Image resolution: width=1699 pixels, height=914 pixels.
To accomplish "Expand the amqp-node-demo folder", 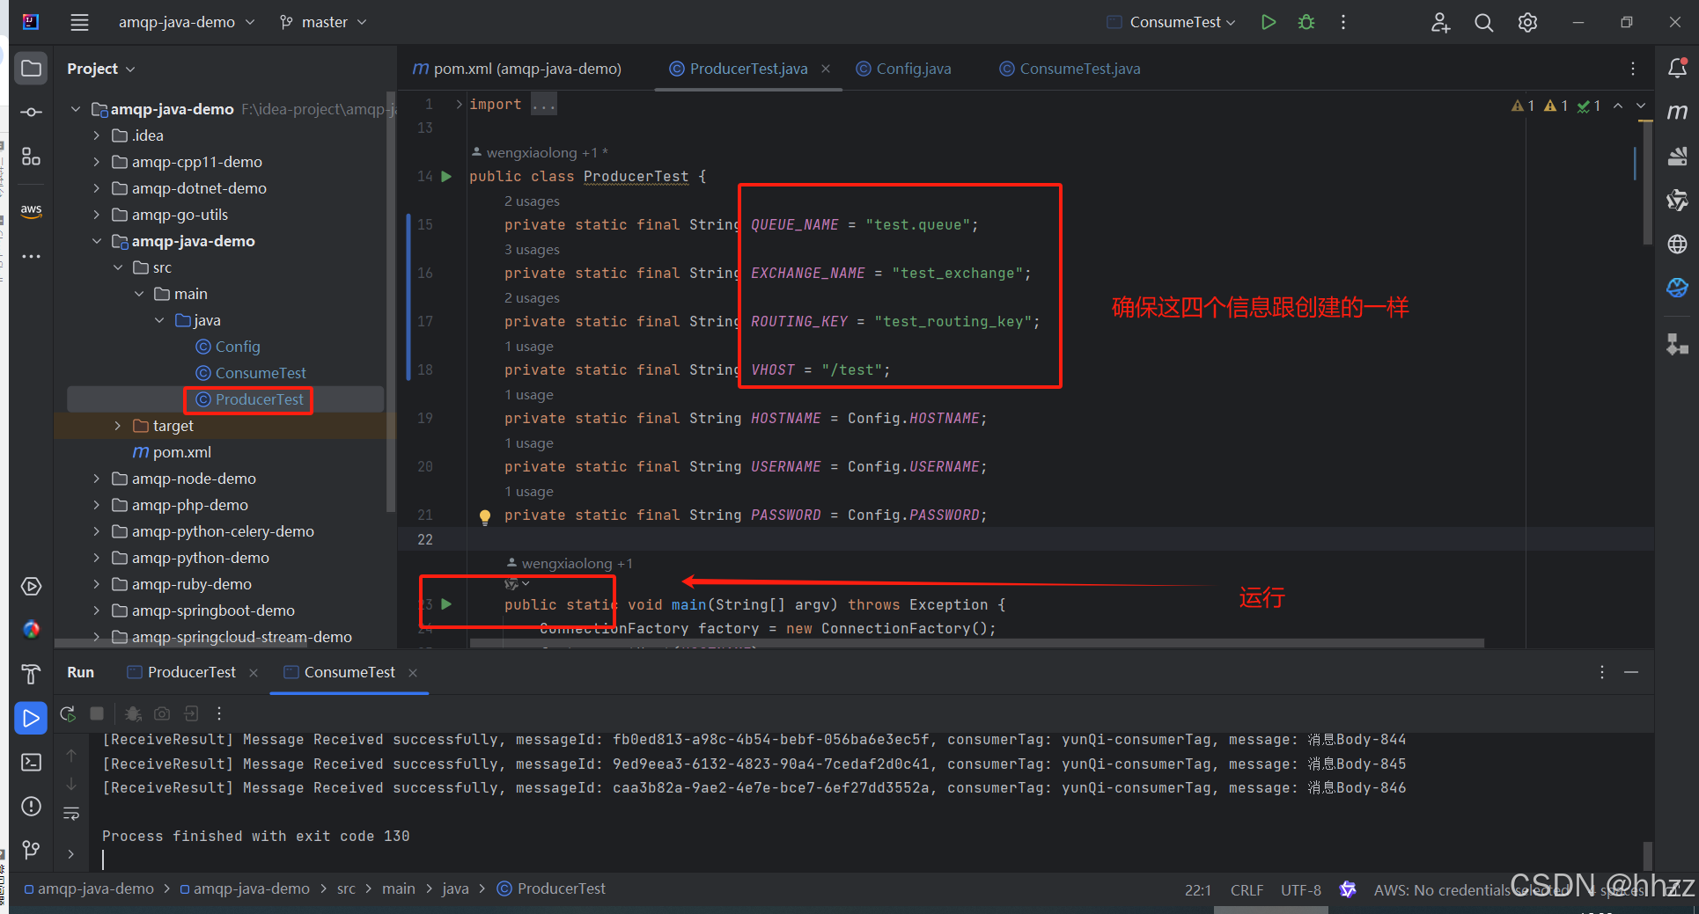I will tap(97, 479).
